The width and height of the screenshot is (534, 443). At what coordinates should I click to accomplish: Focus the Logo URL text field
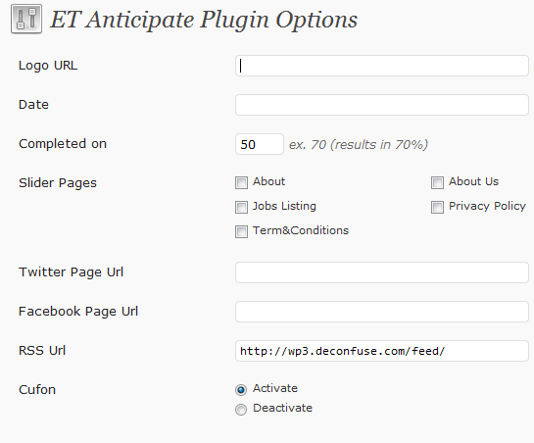(x=382, y=66)
